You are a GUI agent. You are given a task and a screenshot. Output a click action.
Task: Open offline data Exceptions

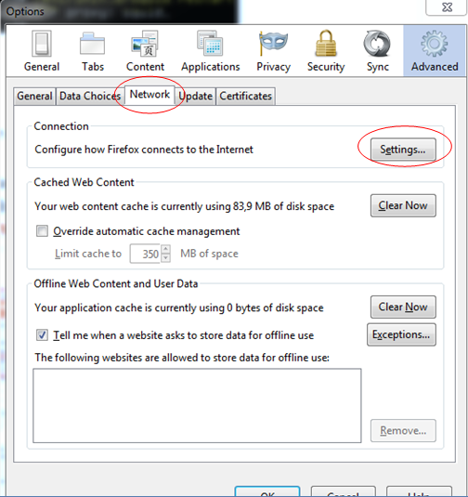point(401,334)
